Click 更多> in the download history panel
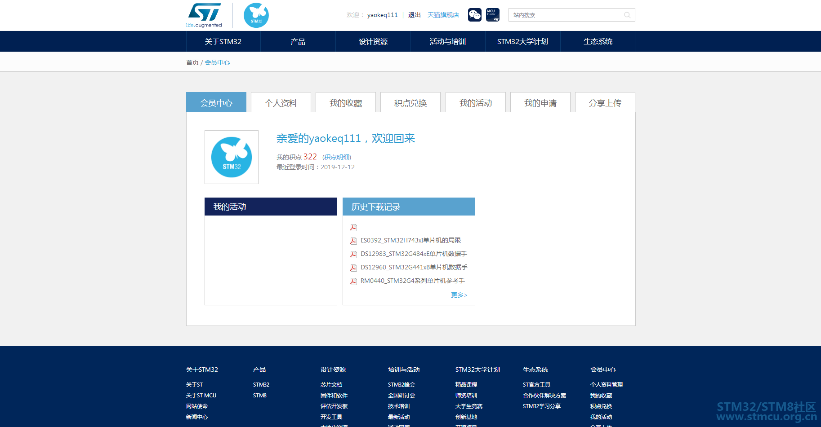This screenshot has width=821, height=427. point(459,295)
